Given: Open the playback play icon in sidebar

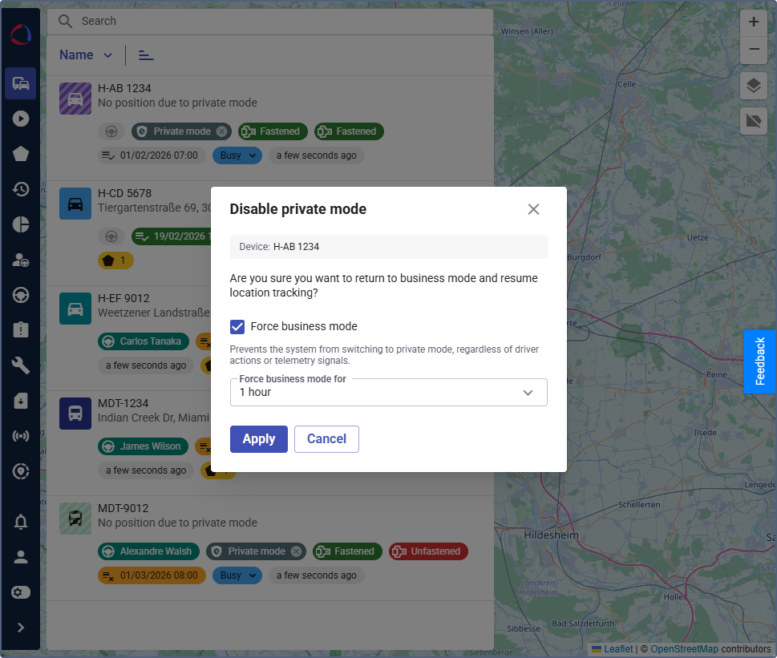Looking at the screenshot, I should tap(20, 119).
